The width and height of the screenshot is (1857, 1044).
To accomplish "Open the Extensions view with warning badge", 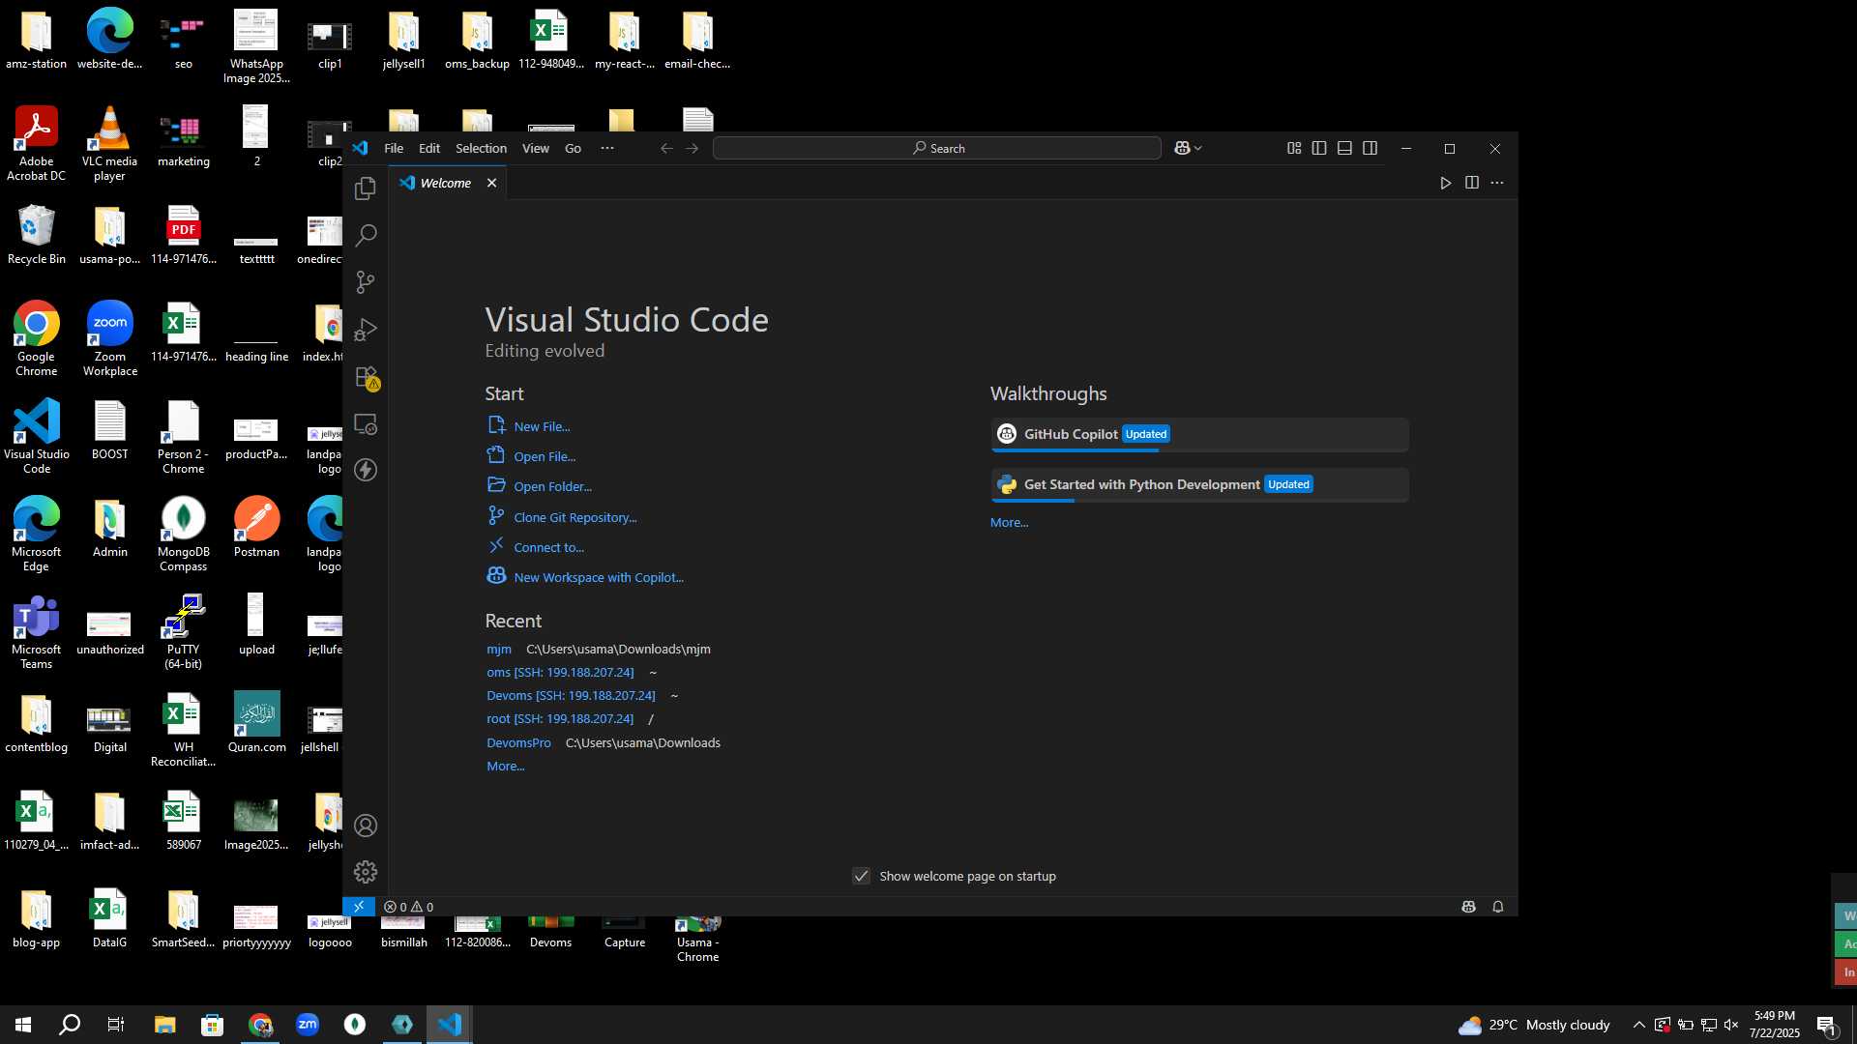I will point(366,377).
